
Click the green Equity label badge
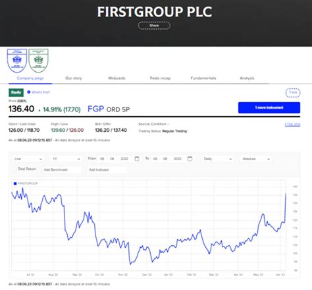click(16, 92)
